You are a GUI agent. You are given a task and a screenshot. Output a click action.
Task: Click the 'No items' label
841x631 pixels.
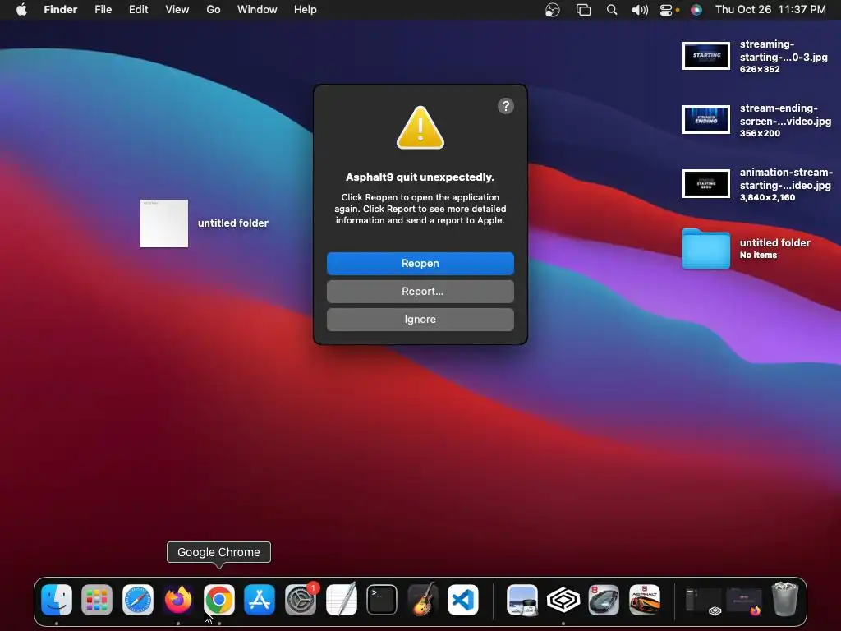coord(758,255)
